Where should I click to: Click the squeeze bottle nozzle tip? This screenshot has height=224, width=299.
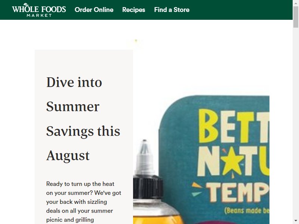pos(145,145)
